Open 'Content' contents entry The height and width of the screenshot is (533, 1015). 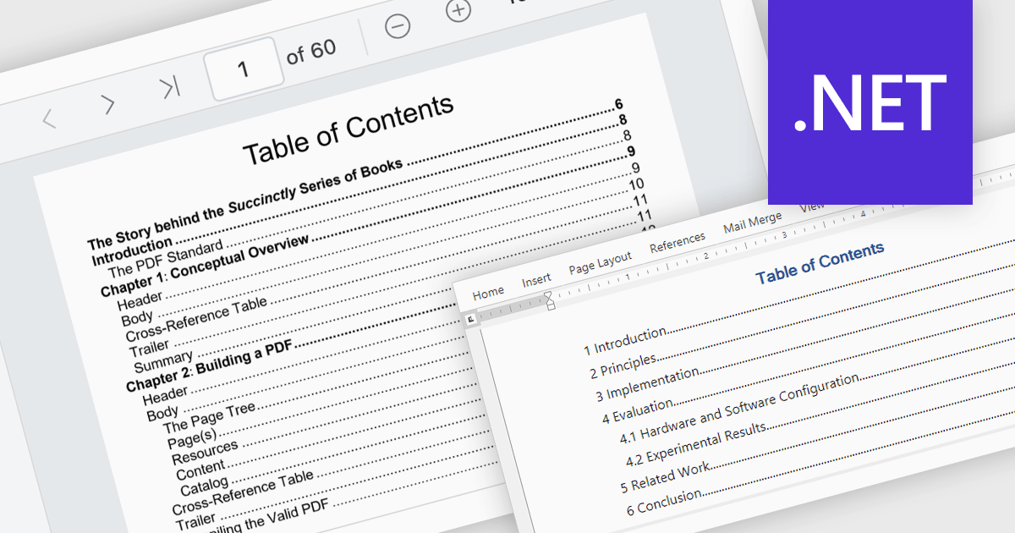pyautogui.click(x=200, y=469)
